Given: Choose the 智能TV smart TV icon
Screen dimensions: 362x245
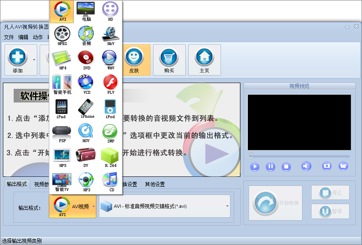Looking at the screenshot, I should 62,182.
